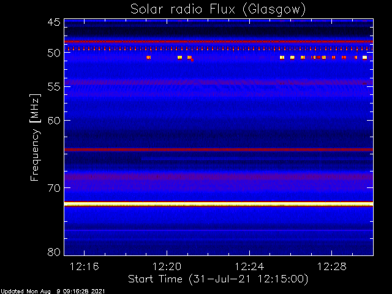Click the purple band just above 70 MHz
This screenshot has height=294, width=392.
217,177
